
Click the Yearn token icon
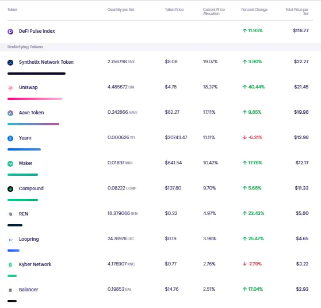pyautogui.click(x=10, y=138)
